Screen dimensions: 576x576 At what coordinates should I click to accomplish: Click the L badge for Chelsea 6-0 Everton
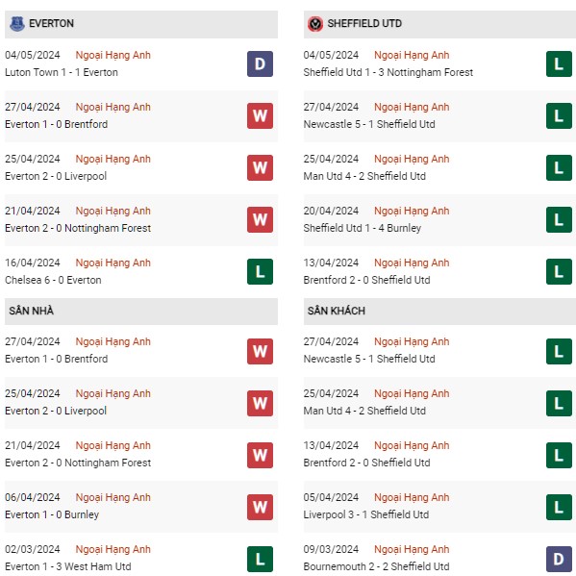coord(260,272)
